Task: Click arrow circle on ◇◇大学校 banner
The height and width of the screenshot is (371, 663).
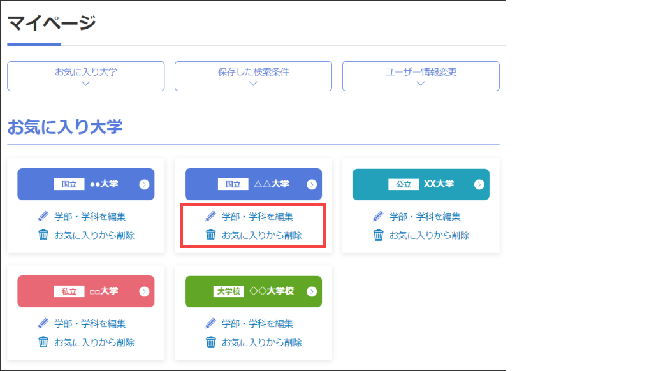Action: [312, 291]
